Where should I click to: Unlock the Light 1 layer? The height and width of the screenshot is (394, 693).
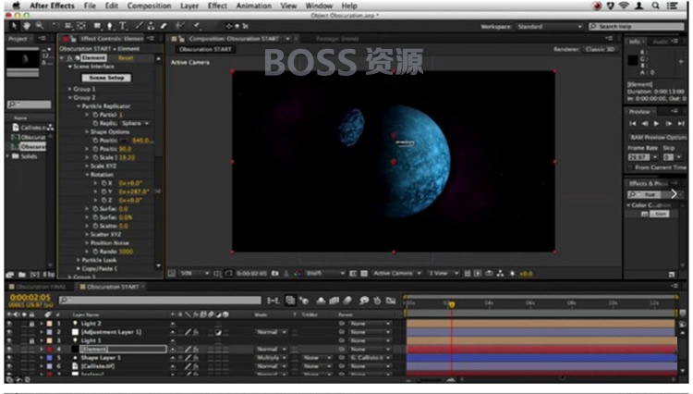click(31, 341)
